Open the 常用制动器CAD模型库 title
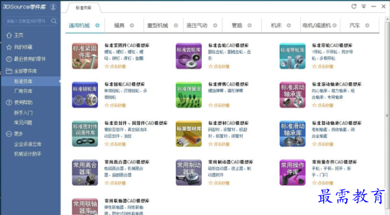Viewport: 390px width, 215px height. [230, 162]
